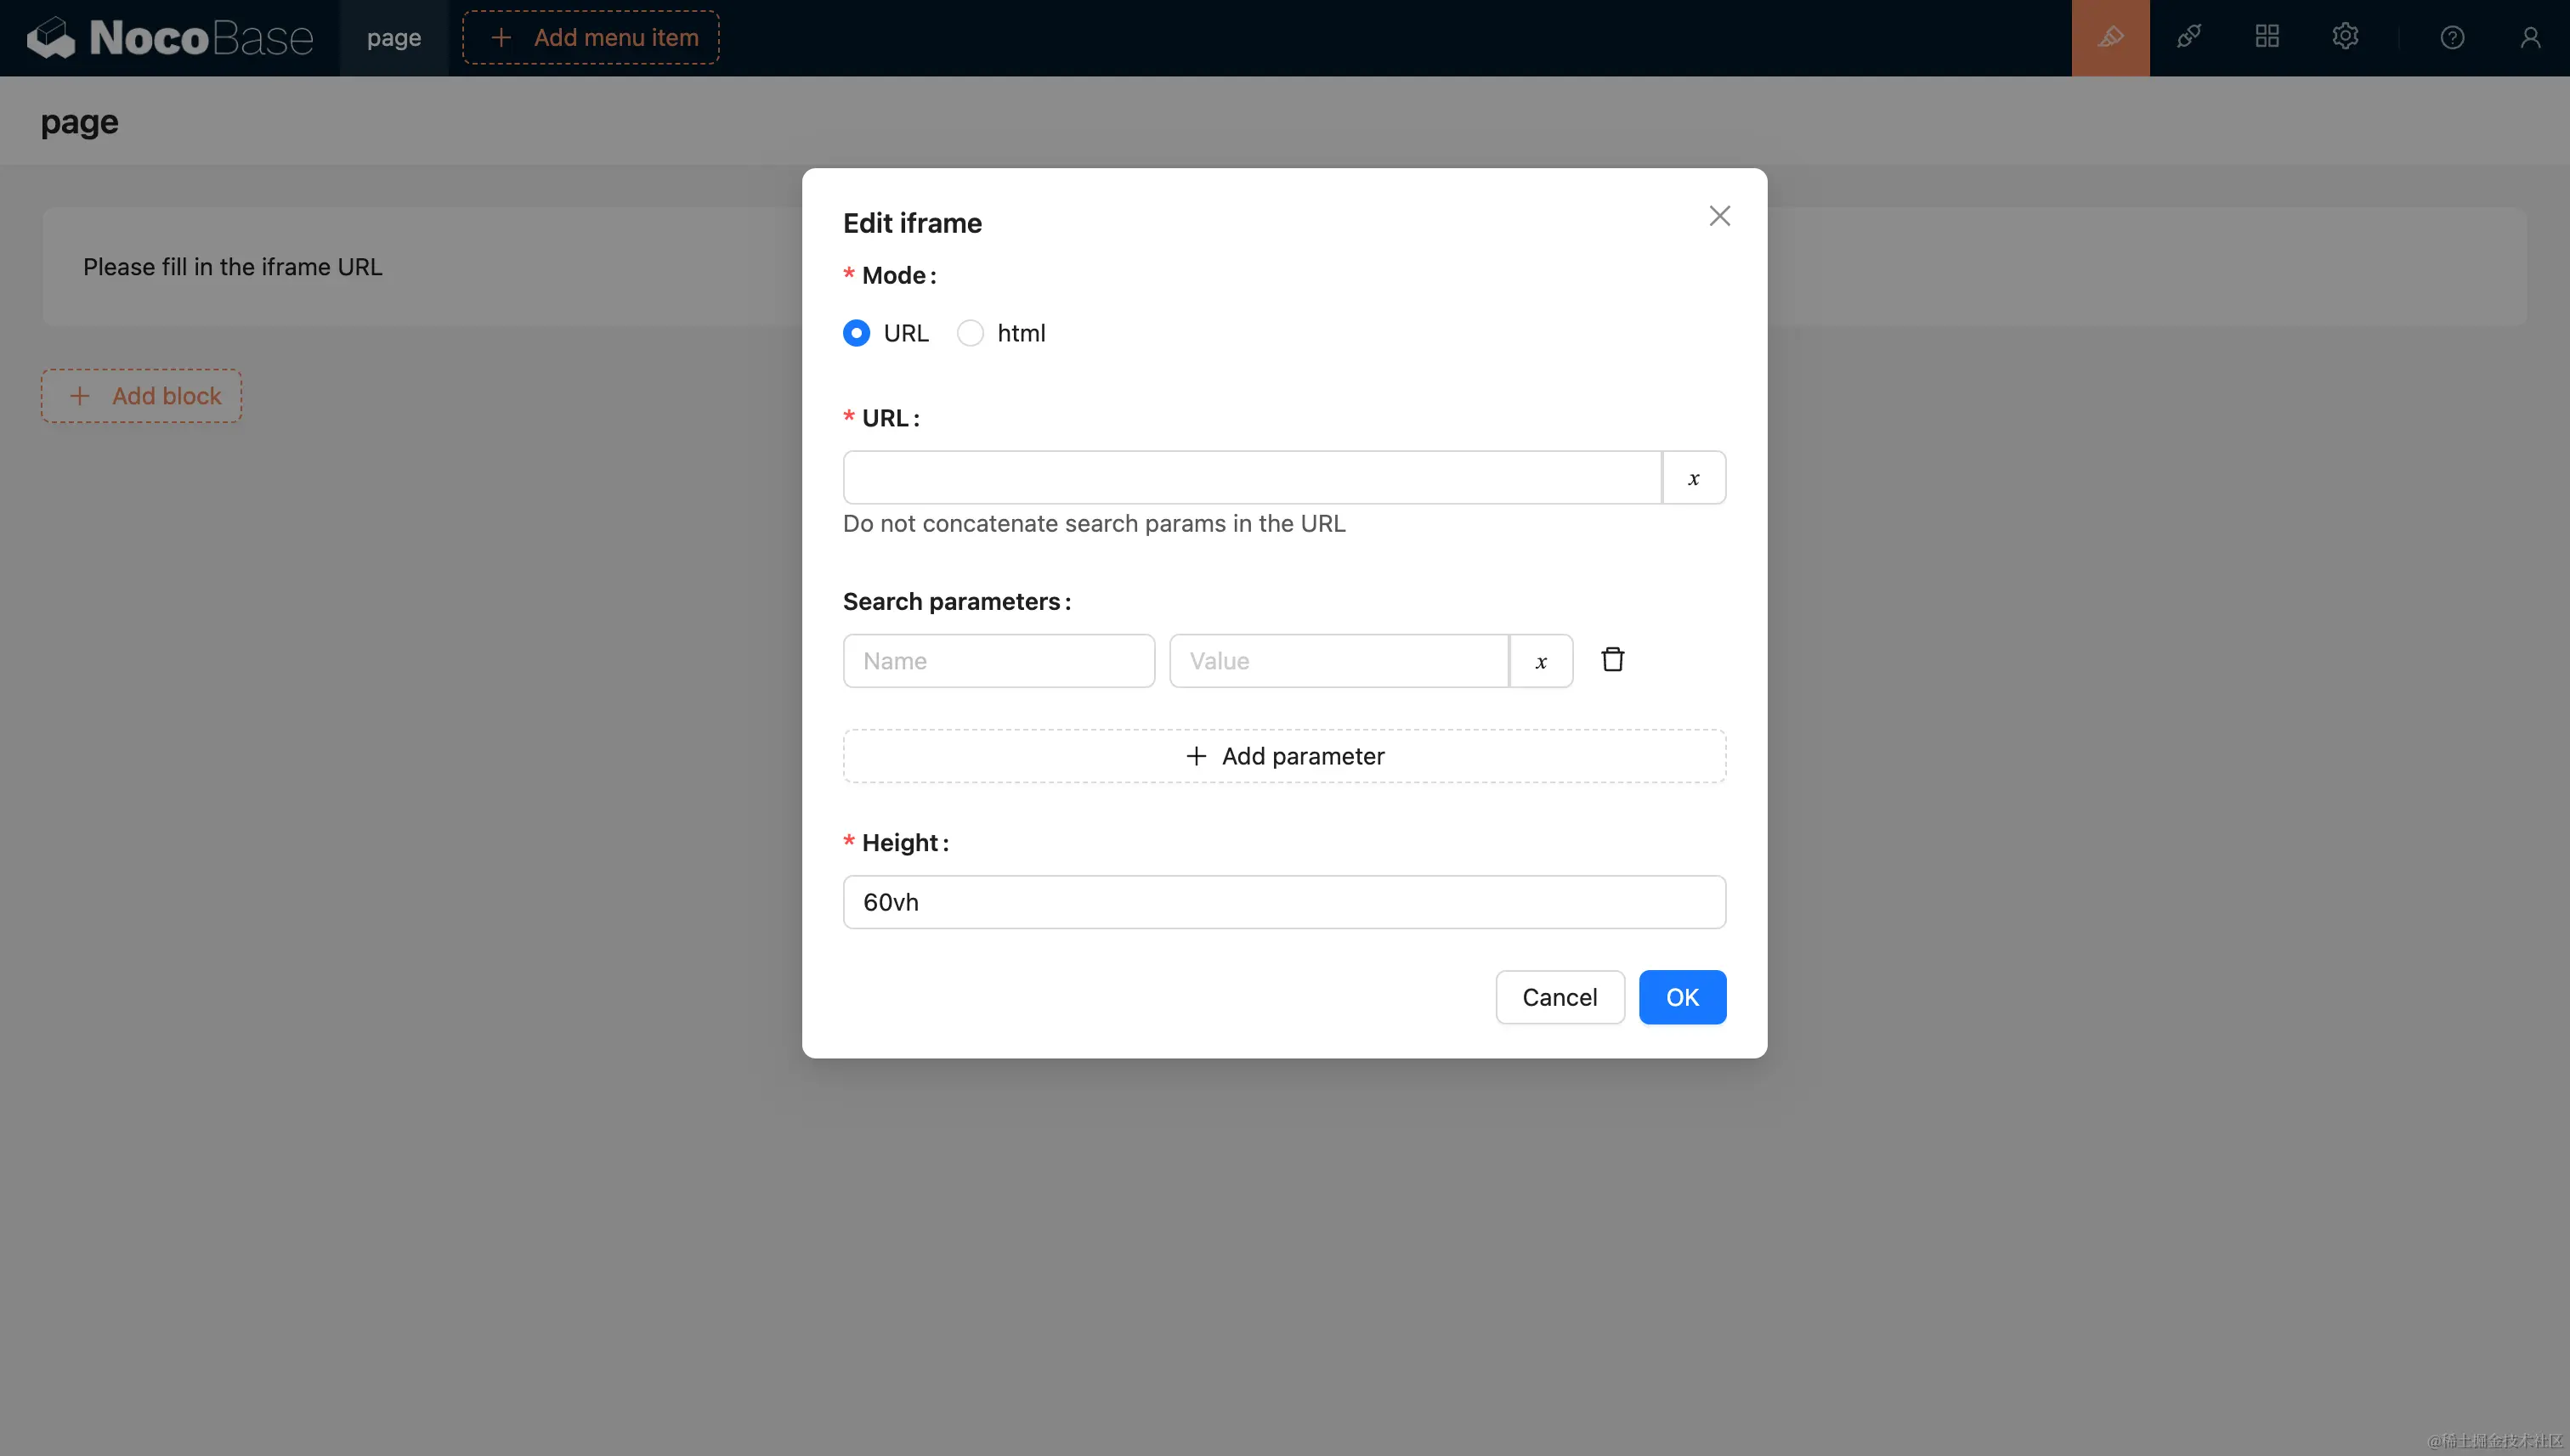Image resolution: width=2570 pixels, height=1456 pixels.
Task: Confirm with the OK button
Action: click(1682, 997)
